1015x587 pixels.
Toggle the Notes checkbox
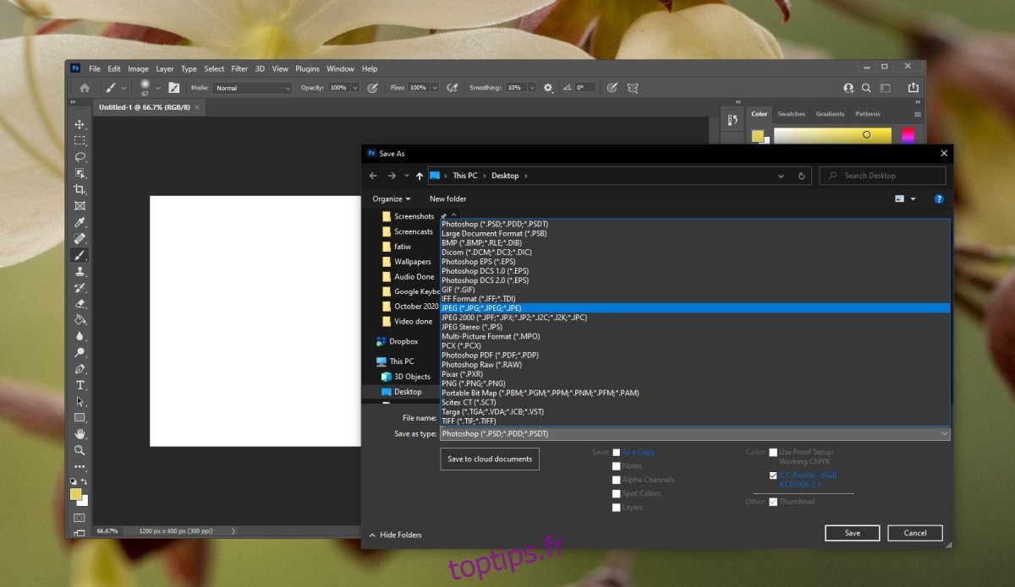[x=617, y=465]
